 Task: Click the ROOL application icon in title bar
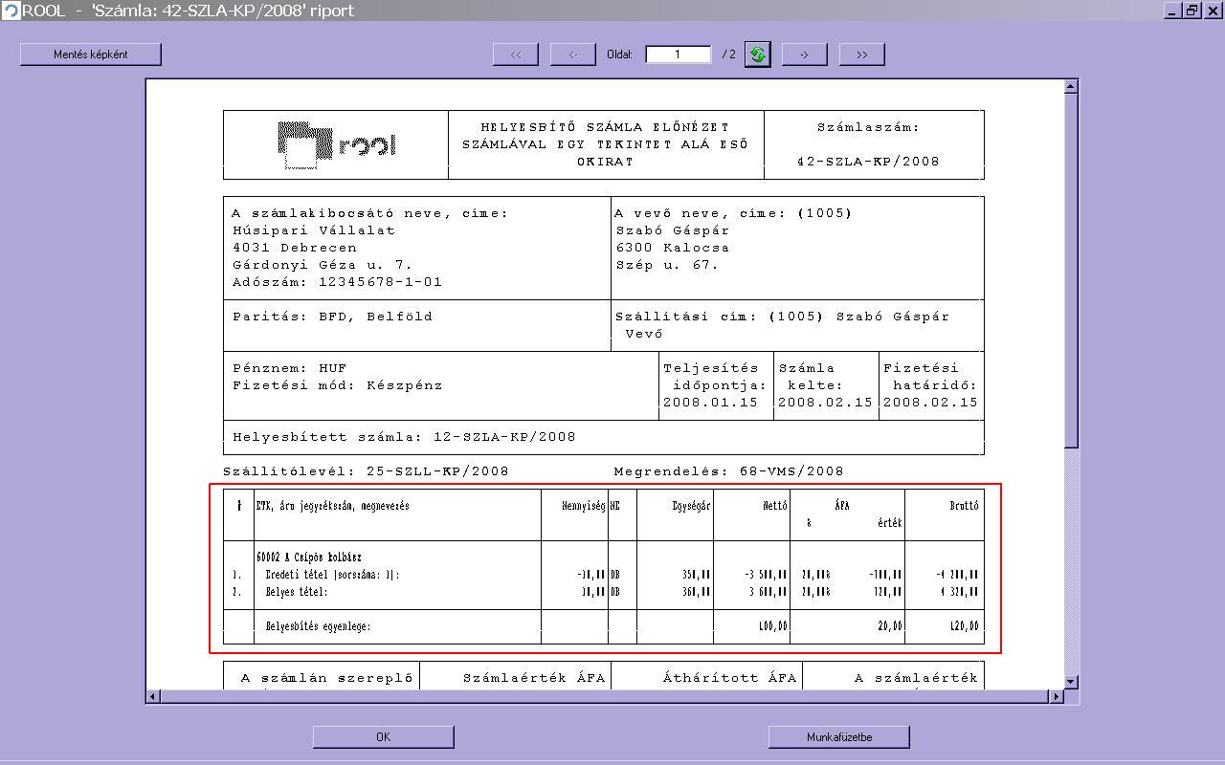coord(11,11)
